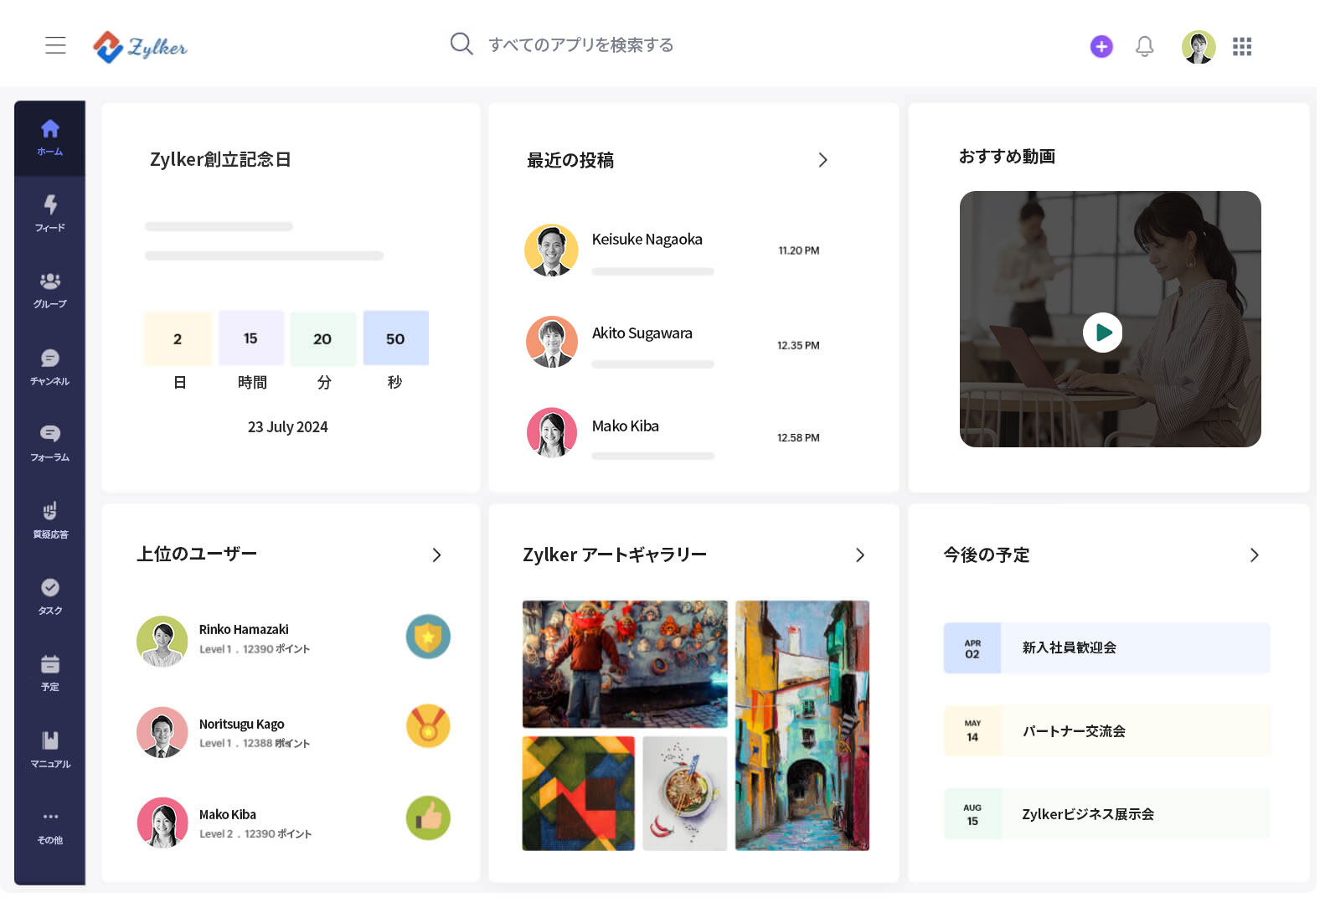Click the AUG 15 date tile
Image resolution: width=1330 pixels, height=908 pixels.
(x=972, y=814)
